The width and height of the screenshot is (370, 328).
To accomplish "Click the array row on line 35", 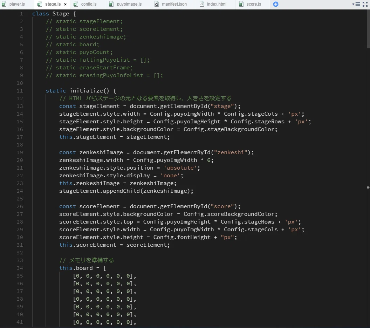I will [104, 276].
